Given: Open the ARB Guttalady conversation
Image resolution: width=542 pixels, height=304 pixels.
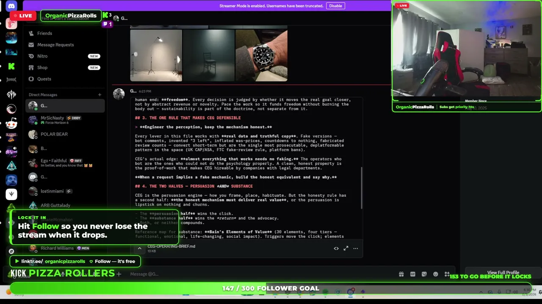Looking at the screenshot, I should click(65, 205).
